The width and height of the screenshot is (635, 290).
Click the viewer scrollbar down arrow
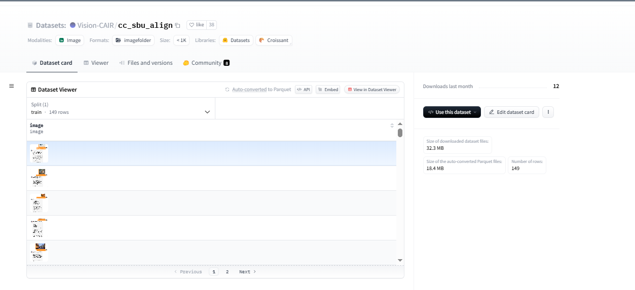click(400, 260)
